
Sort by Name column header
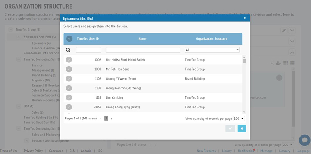point(142,39)
